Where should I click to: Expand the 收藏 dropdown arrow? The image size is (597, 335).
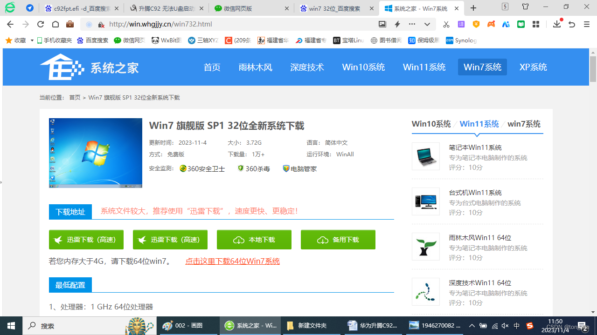click(x=32, y=40)
